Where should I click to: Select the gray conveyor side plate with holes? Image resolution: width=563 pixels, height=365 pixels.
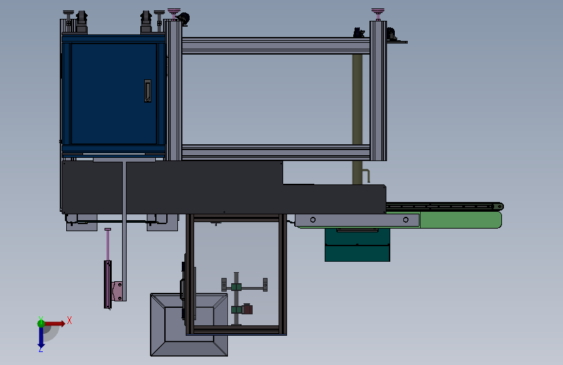(x=357, y=220)
